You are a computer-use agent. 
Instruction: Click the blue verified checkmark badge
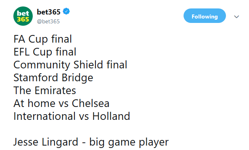coord(66,11)
